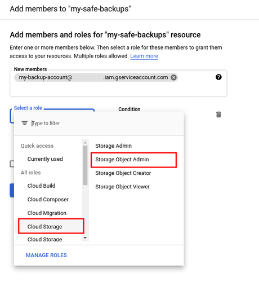Select the Cloud Migration role category

(47, 213)
